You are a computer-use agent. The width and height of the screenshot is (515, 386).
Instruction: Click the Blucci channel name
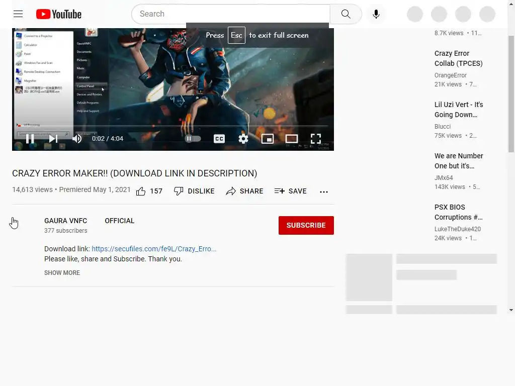pos(443,126)
